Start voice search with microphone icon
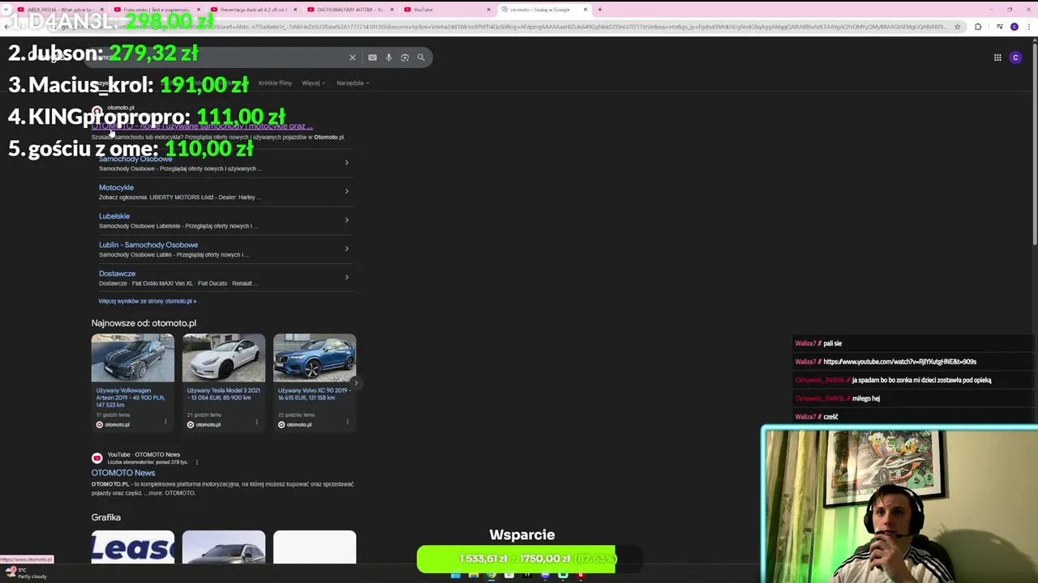The height and width of the screenshot is (583, 1038). pyautogui.click(x=388, y=57)
